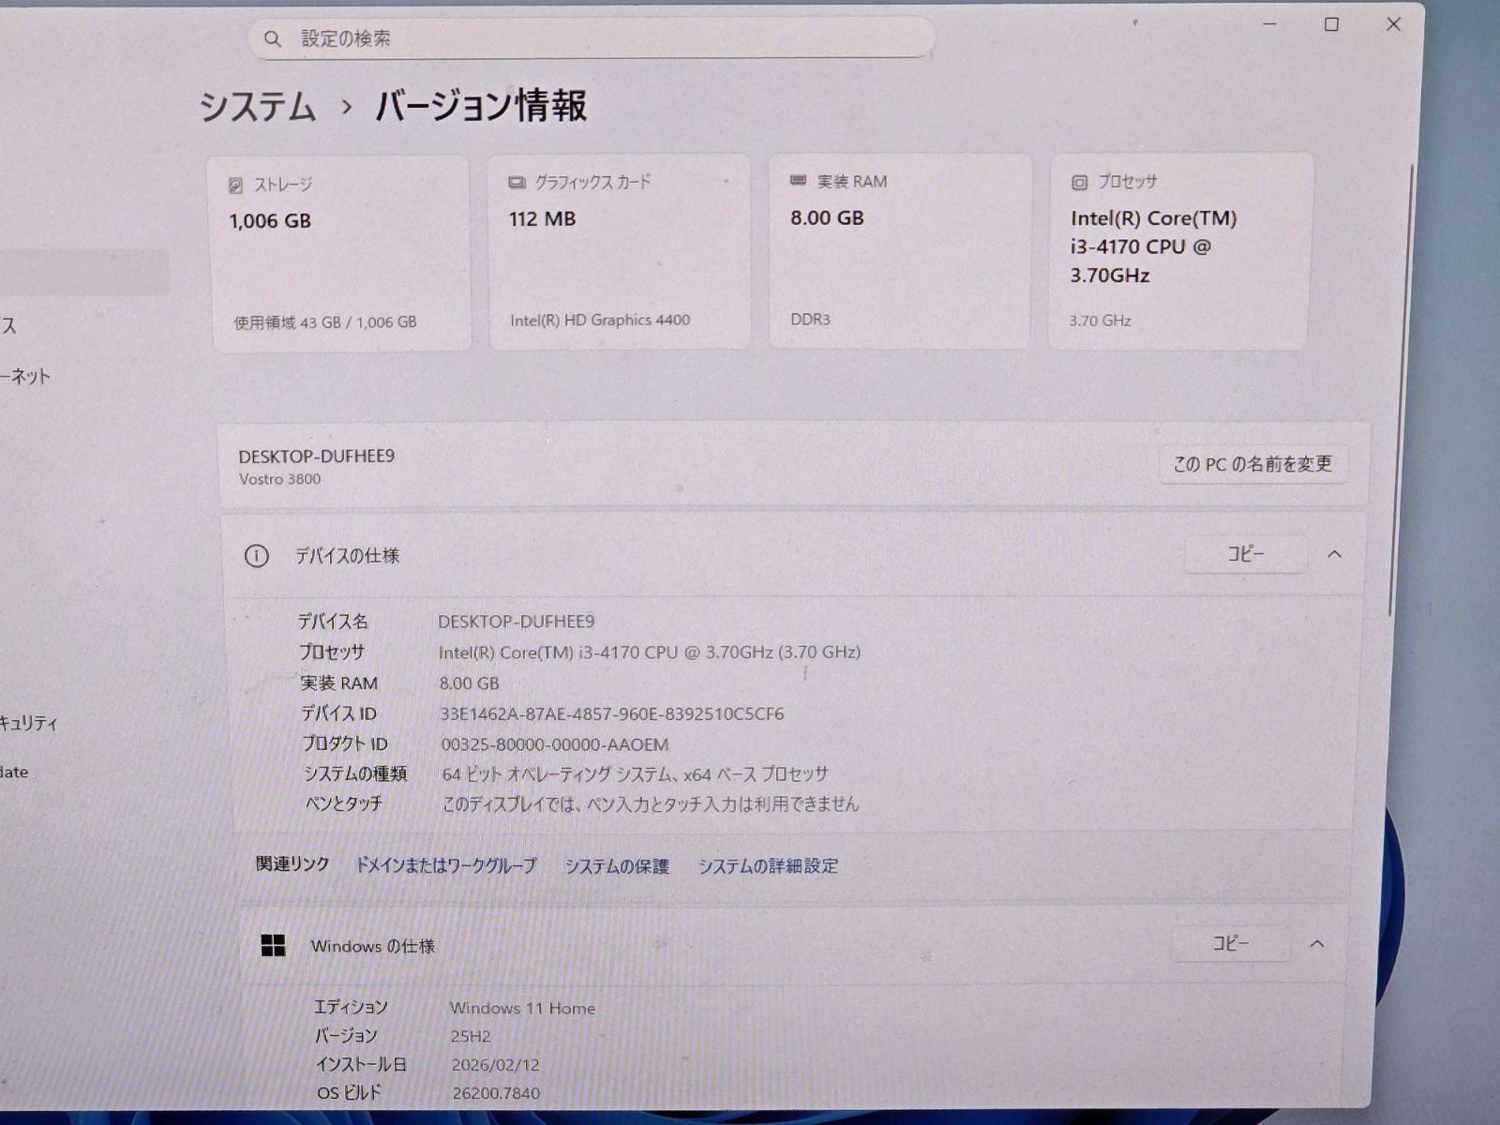Open Windows Update from the sidebar
Screen dimensions: 1500x1125
[13, 772]
